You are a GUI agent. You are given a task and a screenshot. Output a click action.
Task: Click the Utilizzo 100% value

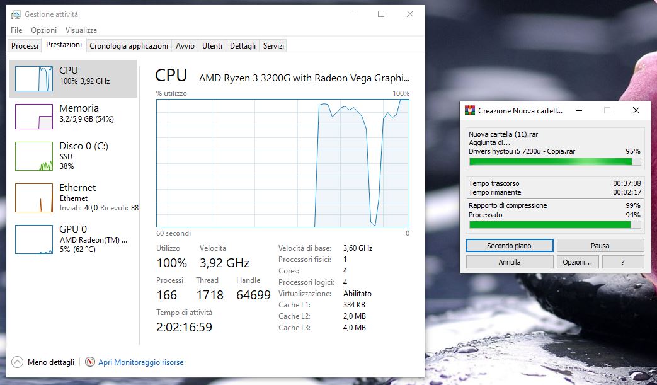[172, 263]
